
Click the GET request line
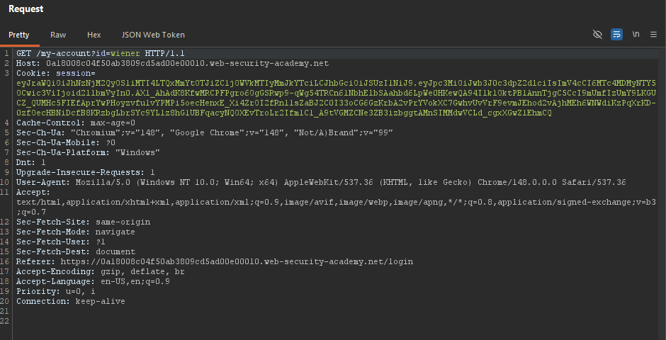(101, 54)
